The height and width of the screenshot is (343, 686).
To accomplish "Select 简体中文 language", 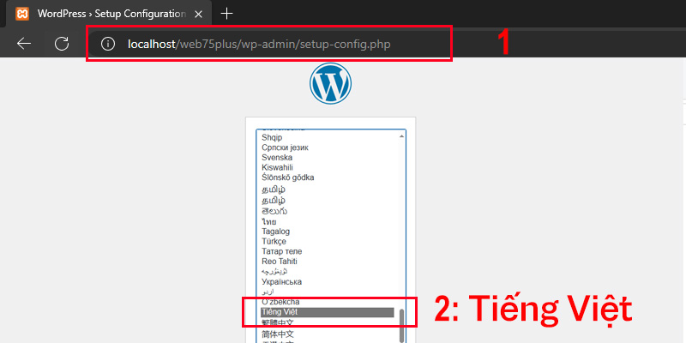I will coord(277,334).
